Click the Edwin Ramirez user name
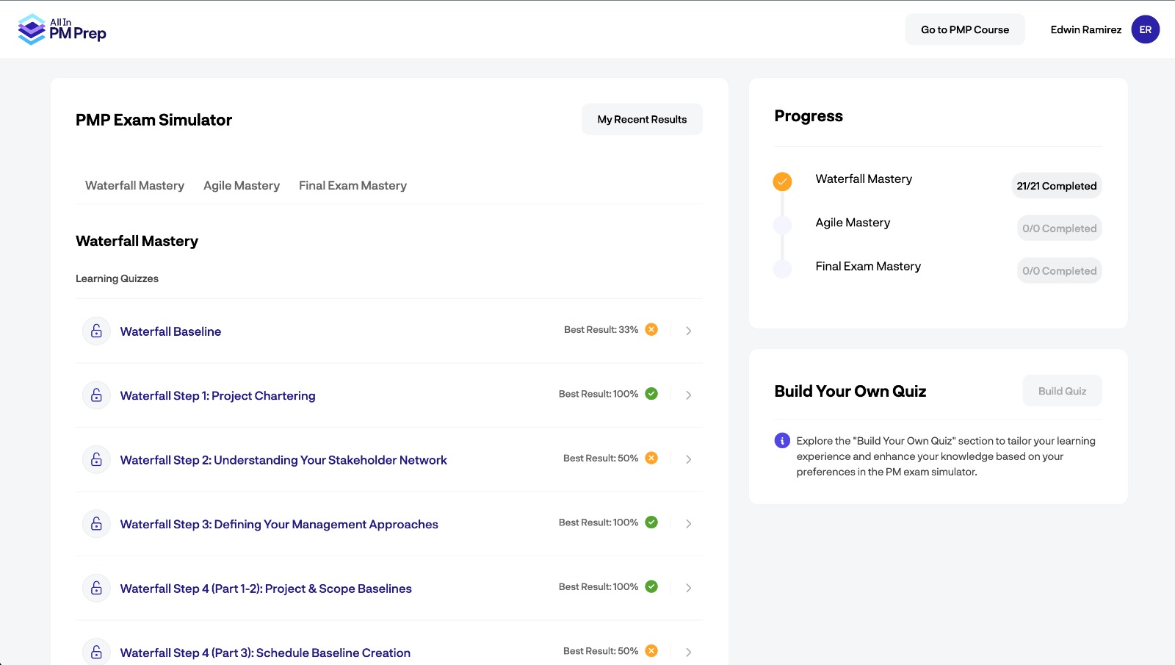The width and height of the screenshot is (1175, 665). (x=1085, y=29)
